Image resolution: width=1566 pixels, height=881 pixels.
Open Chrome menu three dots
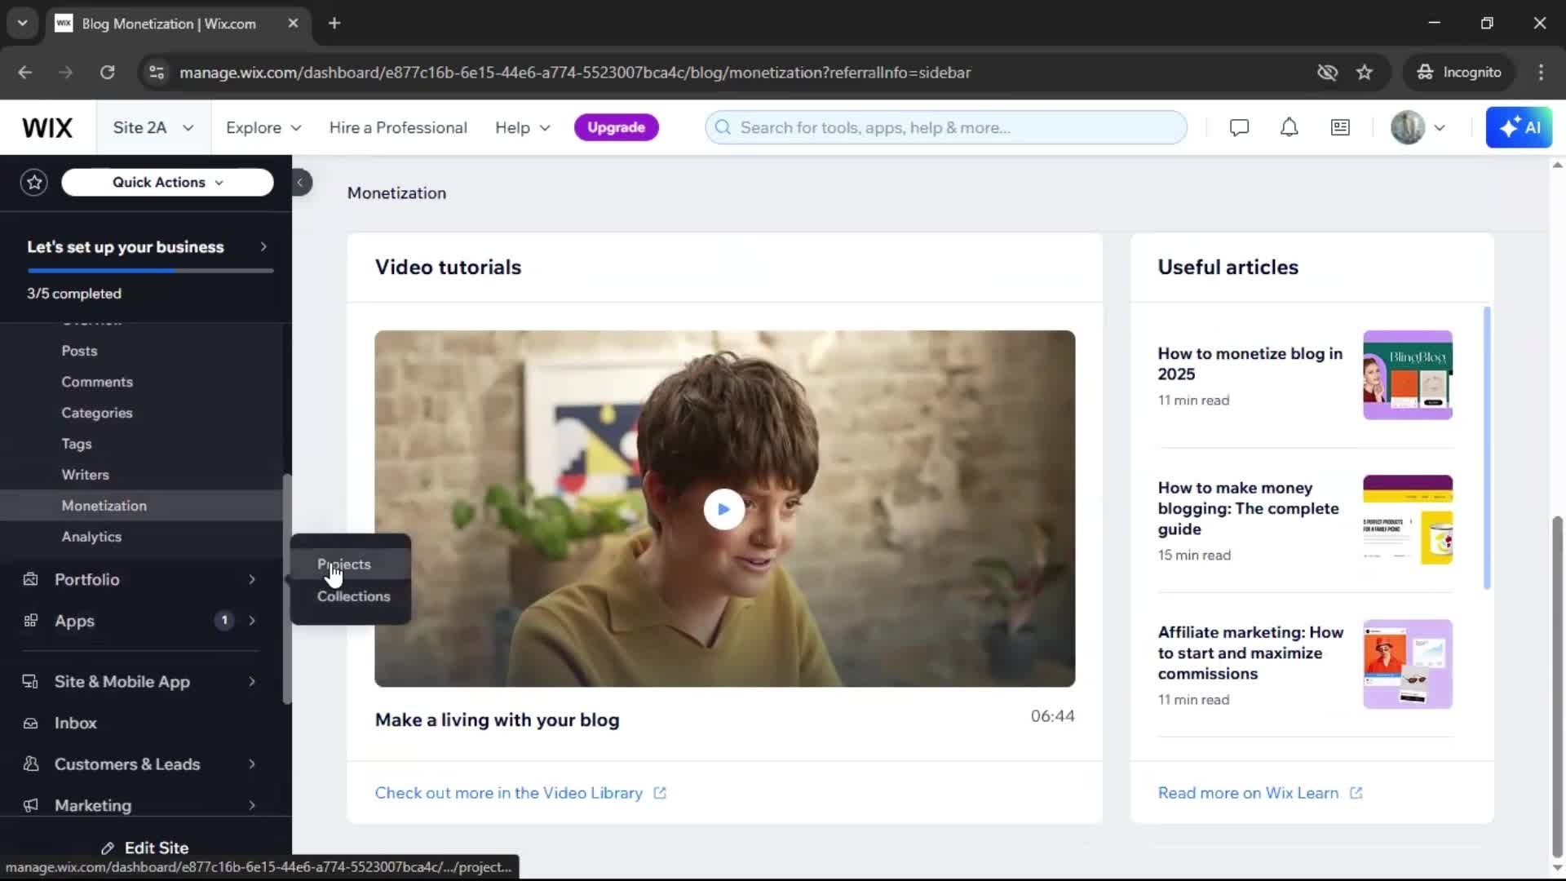(1541, 73)
